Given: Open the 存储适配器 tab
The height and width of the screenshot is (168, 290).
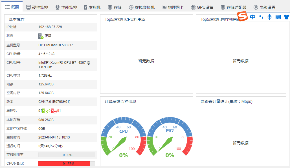Looking at the screenshot, I should coord(233,7).
